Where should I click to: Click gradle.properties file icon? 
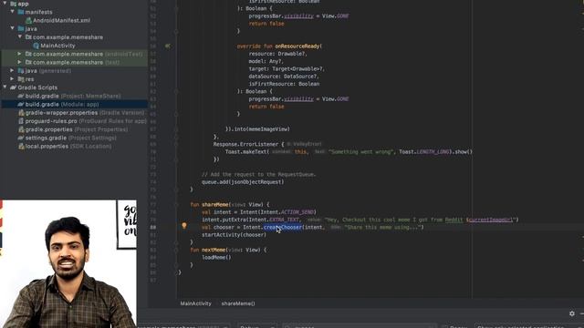tap(21, 129)
